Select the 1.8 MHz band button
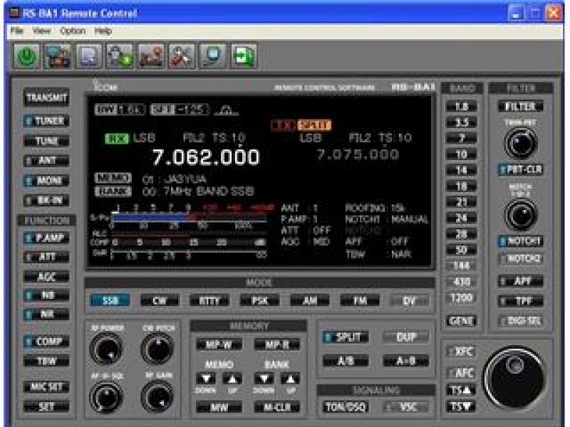The height and width of the screenshot is (427, 570). point(461,106)
